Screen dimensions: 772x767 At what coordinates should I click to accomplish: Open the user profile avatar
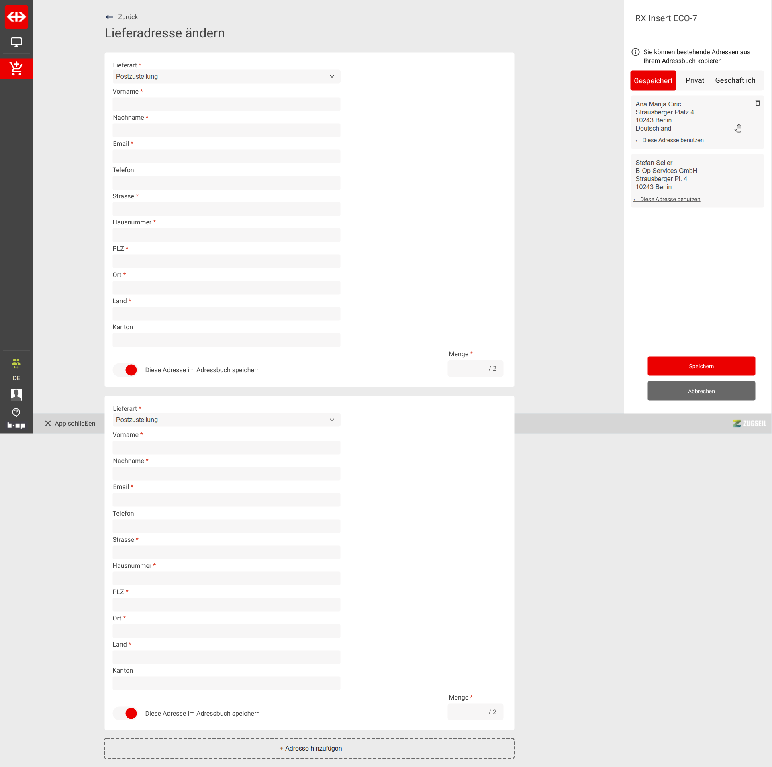(16, 395)
